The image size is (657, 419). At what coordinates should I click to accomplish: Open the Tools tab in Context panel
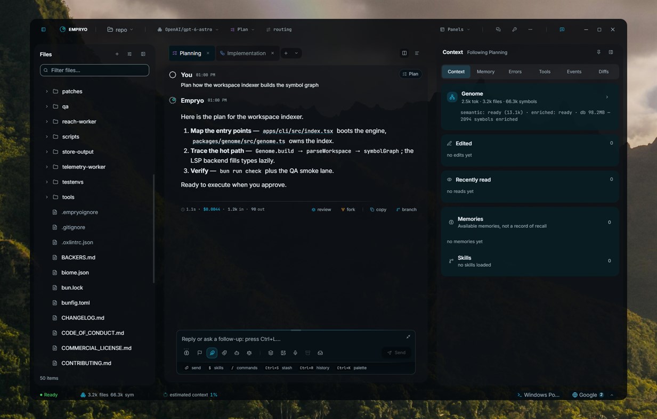pos(545,71)
